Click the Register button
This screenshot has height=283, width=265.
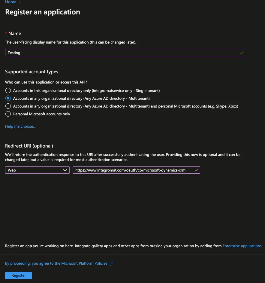click(19, 275)
